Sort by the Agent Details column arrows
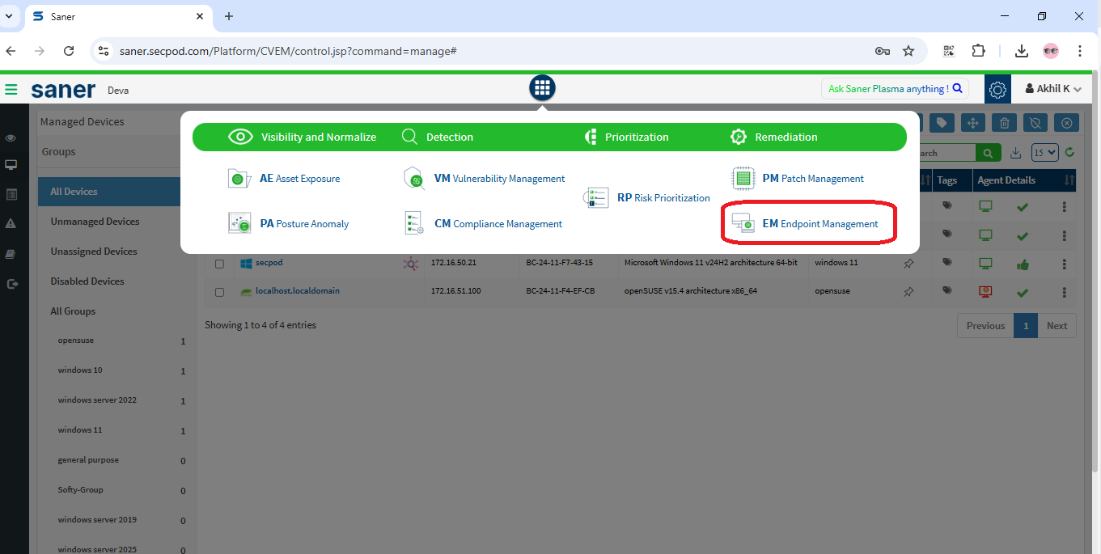 pyautogui.click(x=1069, y=180)
